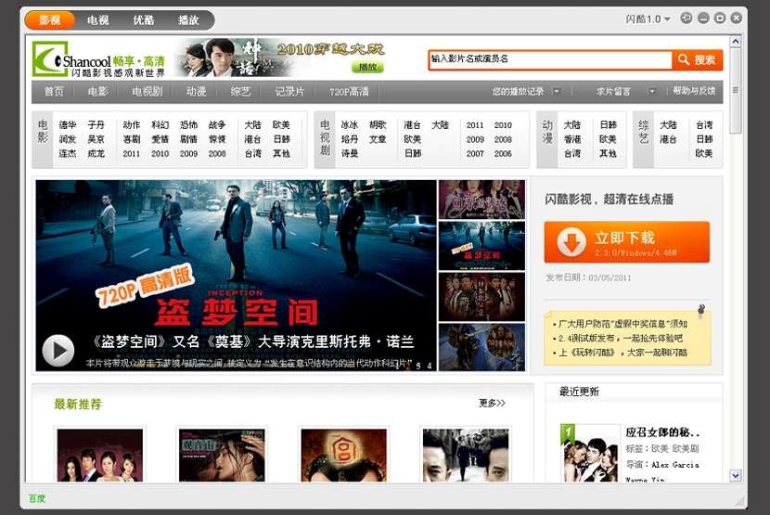
Task: Click the vertical scrollbar thumb grip
Action: click(736, 91)
